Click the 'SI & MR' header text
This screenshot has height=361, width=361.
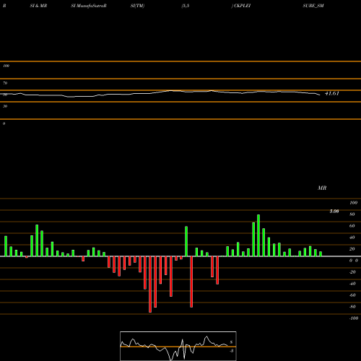coord(38,6)
